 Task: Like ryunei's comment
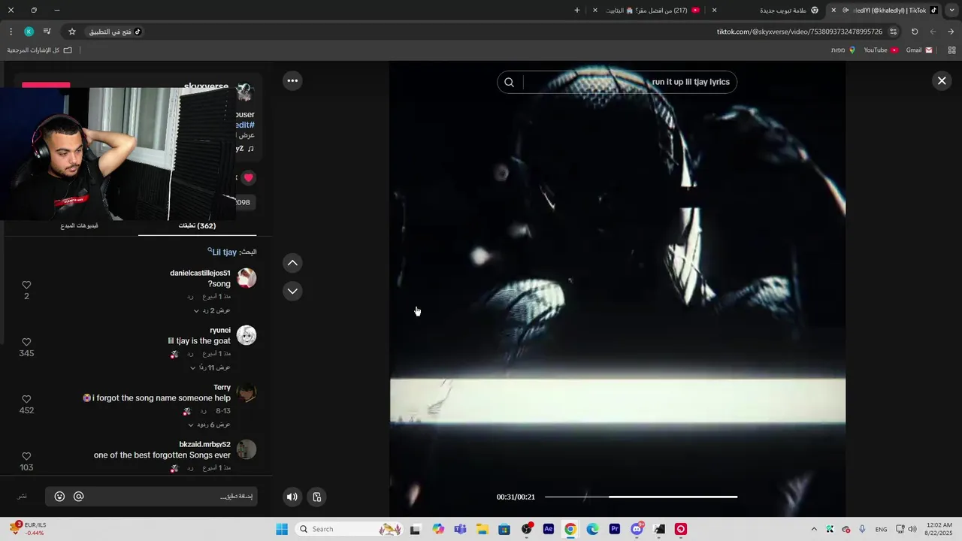[26, 342]
